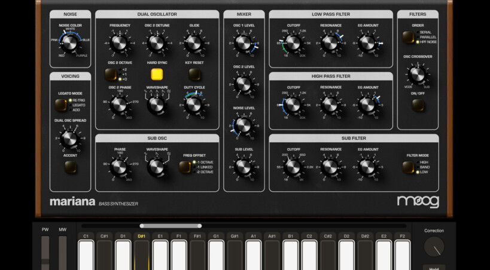This screenshot has height=270, width=490.
Task: Play the A#1 black key
Action: tap(272, 254)
